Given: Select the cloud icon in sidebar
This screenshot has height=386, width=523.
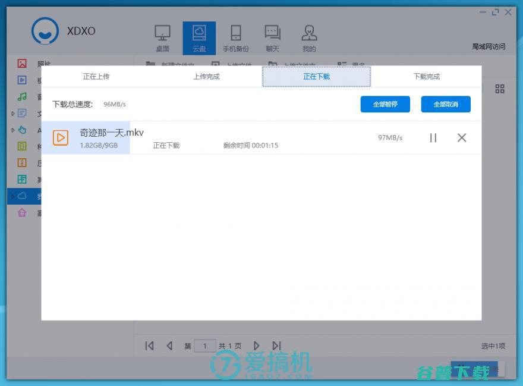Looking at the screenshot, I should (x=22, y=196).
